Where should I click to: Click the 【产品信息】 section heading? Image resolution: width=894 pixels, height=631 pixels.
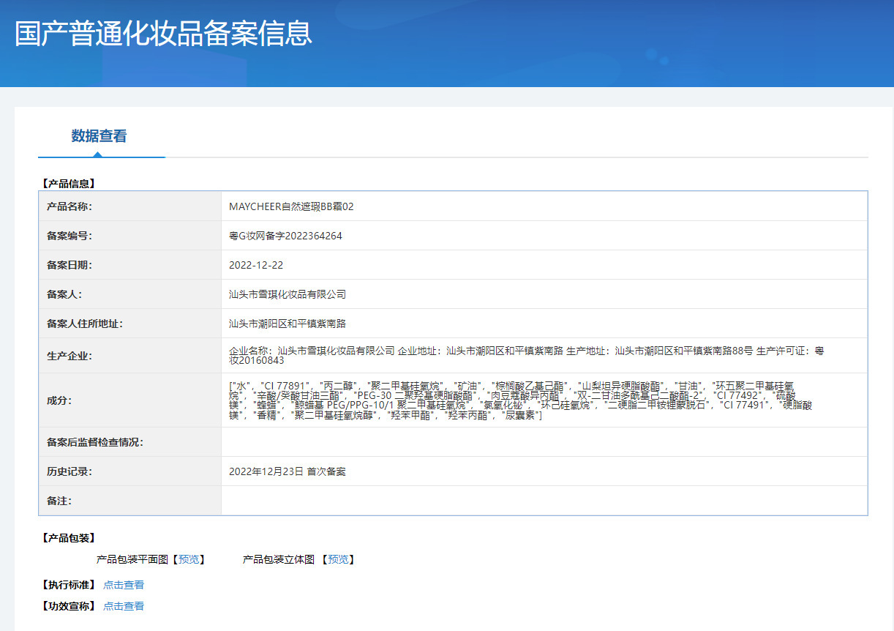coord(69,184)
